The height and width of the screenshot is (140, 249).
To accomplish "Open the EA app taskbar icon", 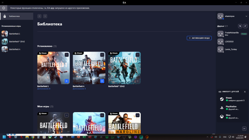I will click(147, 137).
